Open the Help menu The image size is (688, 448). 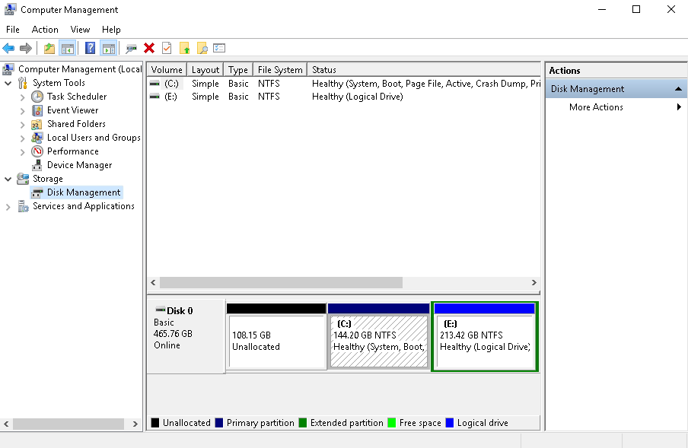pyautogui.click(x=111, y=30)
